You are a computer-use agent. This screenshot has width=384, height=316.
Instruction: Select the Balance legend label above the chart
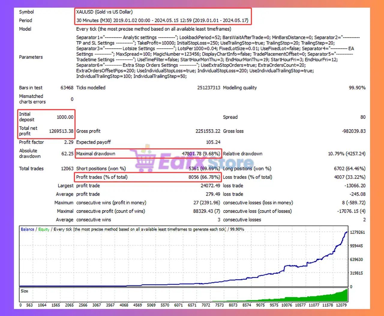(27, 229)
